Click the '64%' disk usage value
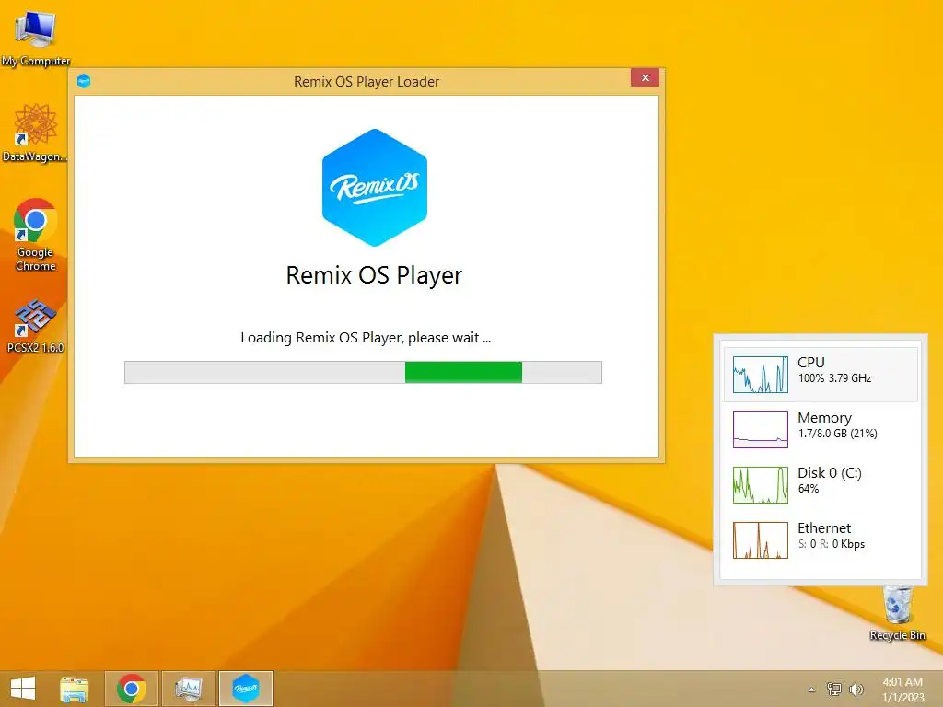 click(x=809, y=489)
